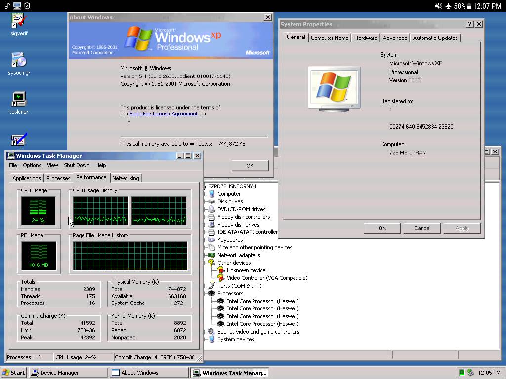Click the Processes: 16 status bar entry
This screenshot has width=506, height=379.
pyautogui.click(x=30, y=357)
